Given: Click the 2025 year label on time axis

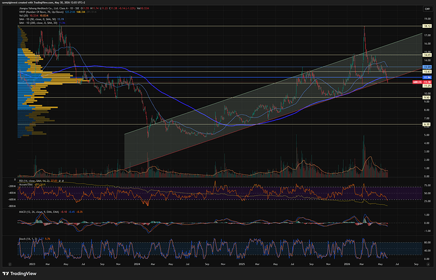Looking at the screenshot, I should tap(241, 264).
